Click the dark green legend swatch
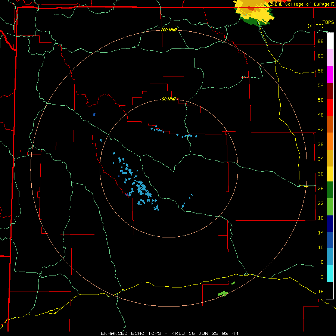 click(330, 190)
